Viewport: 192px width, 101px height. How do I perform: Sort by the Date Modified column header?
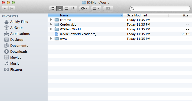146,15
